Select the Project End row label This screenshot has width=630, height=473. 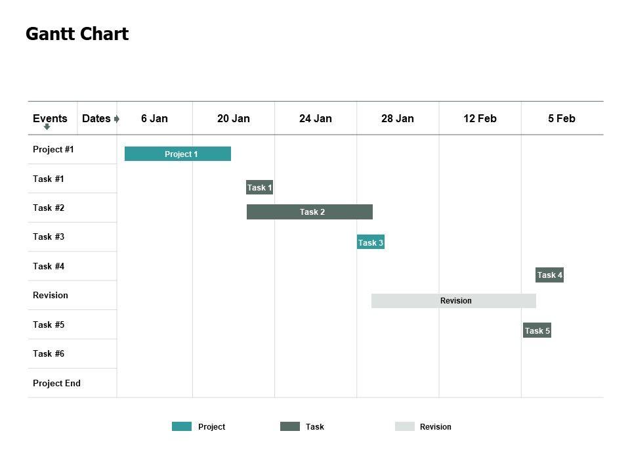[56, 384]
